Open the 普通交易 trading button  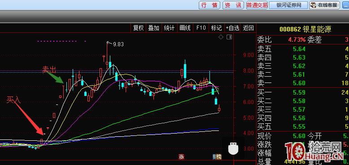tap(257, 5)
